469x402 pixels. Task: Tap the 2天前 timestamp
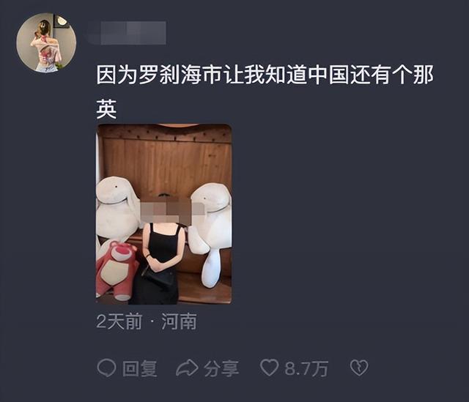(x=119, y=321)
